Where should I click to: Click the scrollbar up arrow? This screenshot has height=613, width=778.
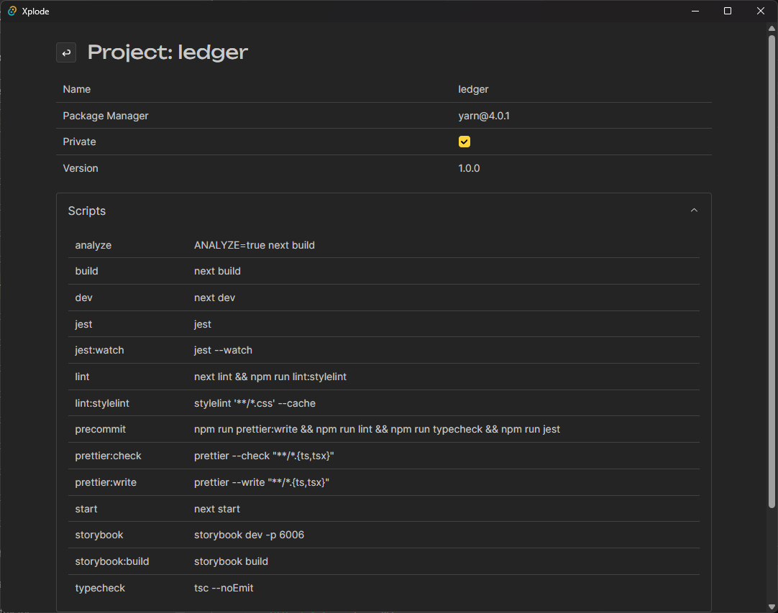(x=772, y=28)
